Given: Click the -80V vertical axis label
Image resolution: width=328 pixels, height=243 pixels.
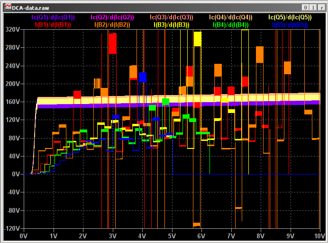Looking at the screenshot, I should click(13, 210).
